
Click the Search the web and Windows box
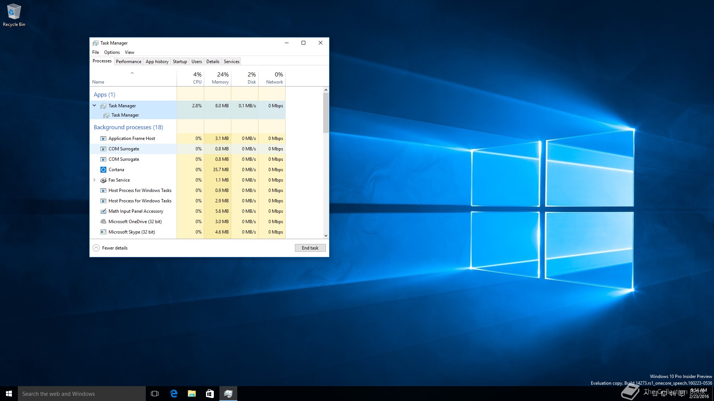tap(82, 394)
